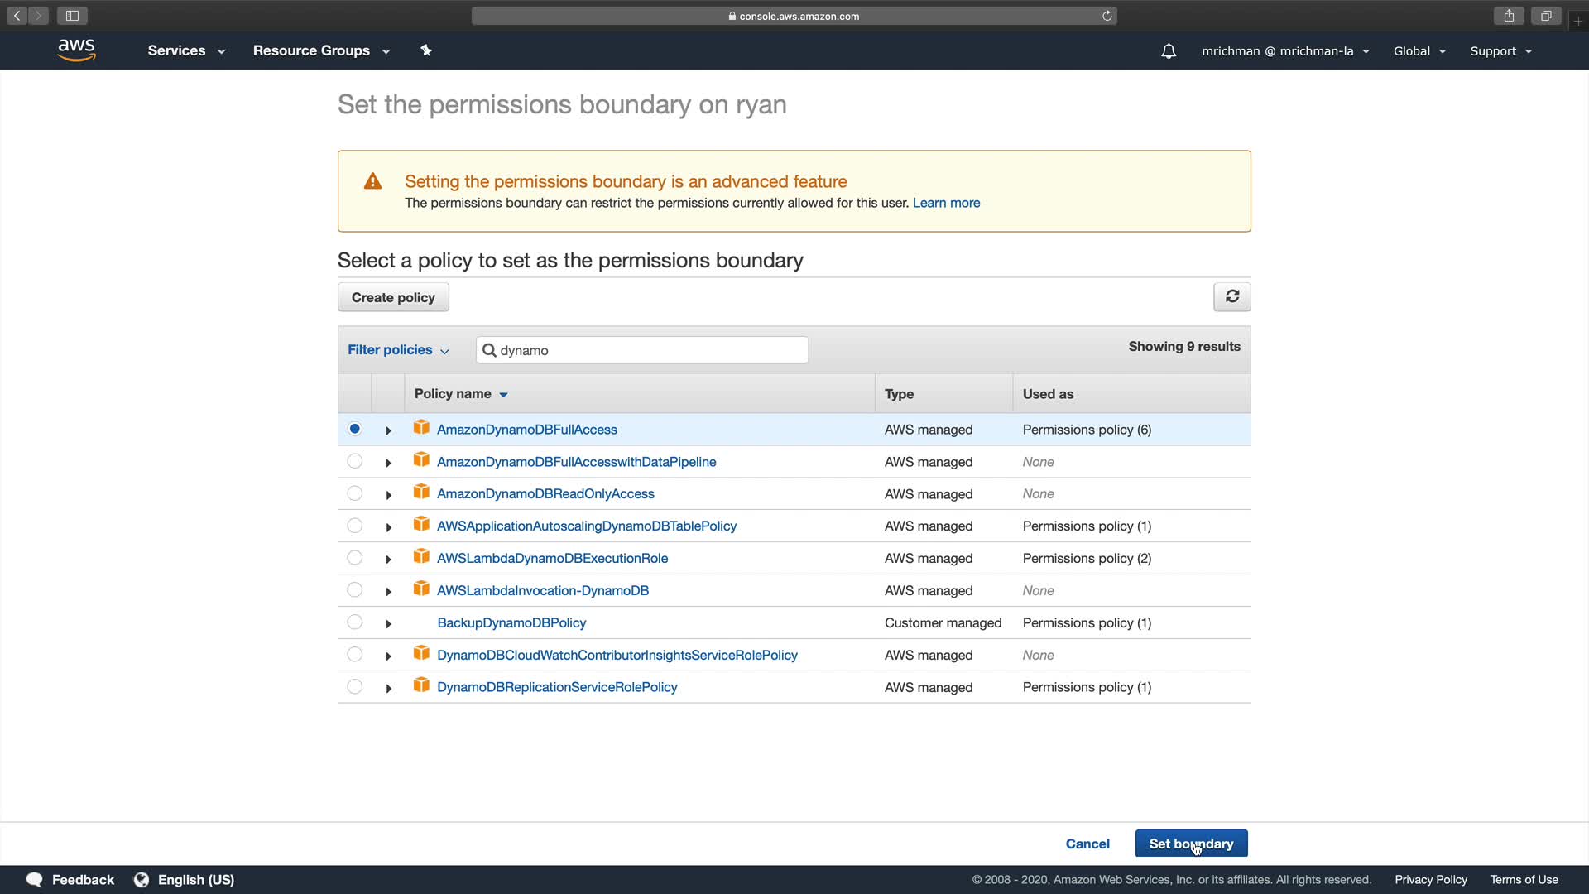Click the Feedback speech bubble icon

coord(34,879)
